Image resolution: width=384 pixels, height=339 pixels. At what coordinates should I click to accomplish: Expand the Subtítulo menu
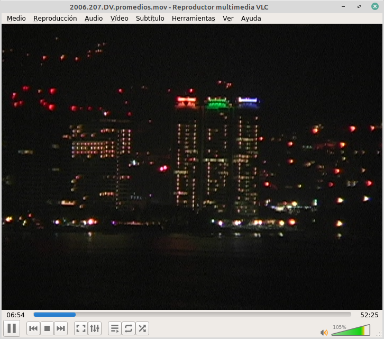150,18
